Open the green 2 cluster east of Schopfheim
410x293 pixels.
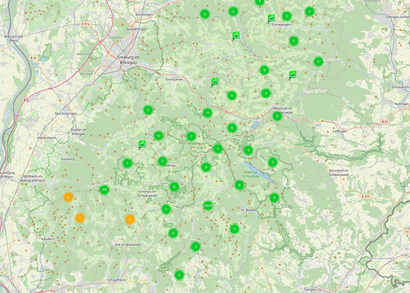[x=179, y=275]
